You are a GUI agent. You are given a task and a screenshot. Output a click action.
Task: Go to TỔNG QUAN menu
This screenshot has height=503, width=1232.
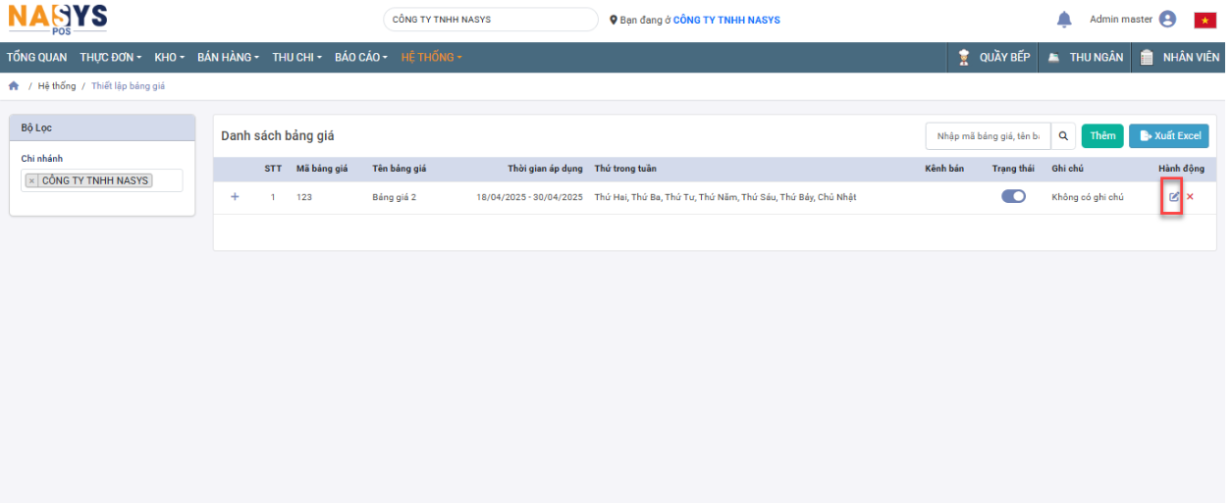(x=36, y=58)
